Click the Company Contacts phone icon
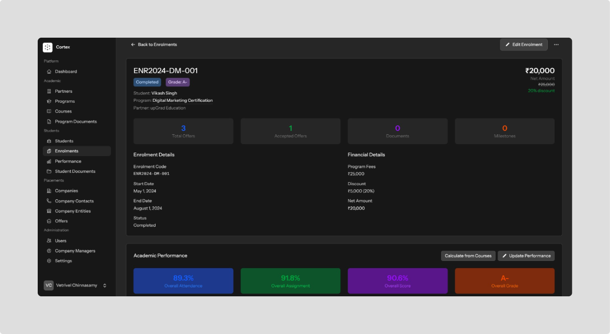Image resolution: width=610 pixels, height=334 pixels. [x=49, y=201]
